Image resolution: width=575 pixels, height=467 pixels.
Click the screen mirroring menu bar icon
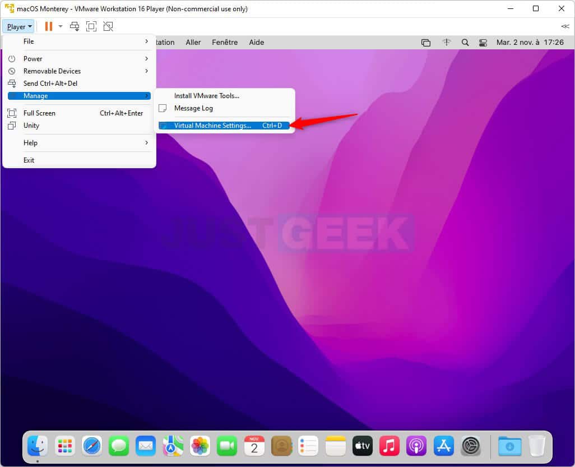426,43
